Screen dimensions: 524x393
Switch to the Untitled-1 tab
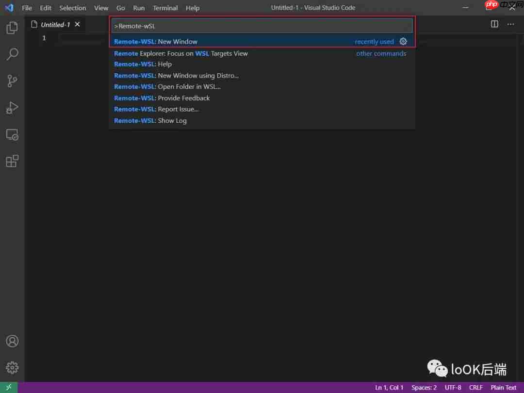coord(55,24)
